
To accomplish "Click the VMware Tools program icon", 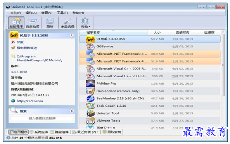I will pos(90,121).
